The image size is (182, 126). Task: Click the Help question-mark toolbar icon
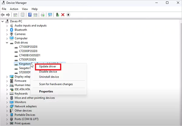[x=30, y=15]
